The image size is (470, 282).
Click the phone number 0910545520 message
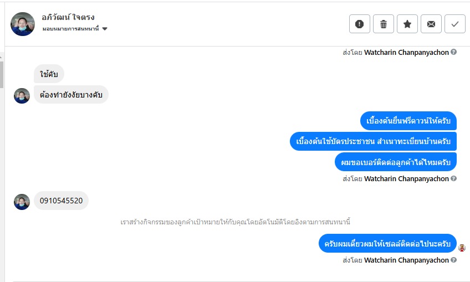[x=61, y=201]
